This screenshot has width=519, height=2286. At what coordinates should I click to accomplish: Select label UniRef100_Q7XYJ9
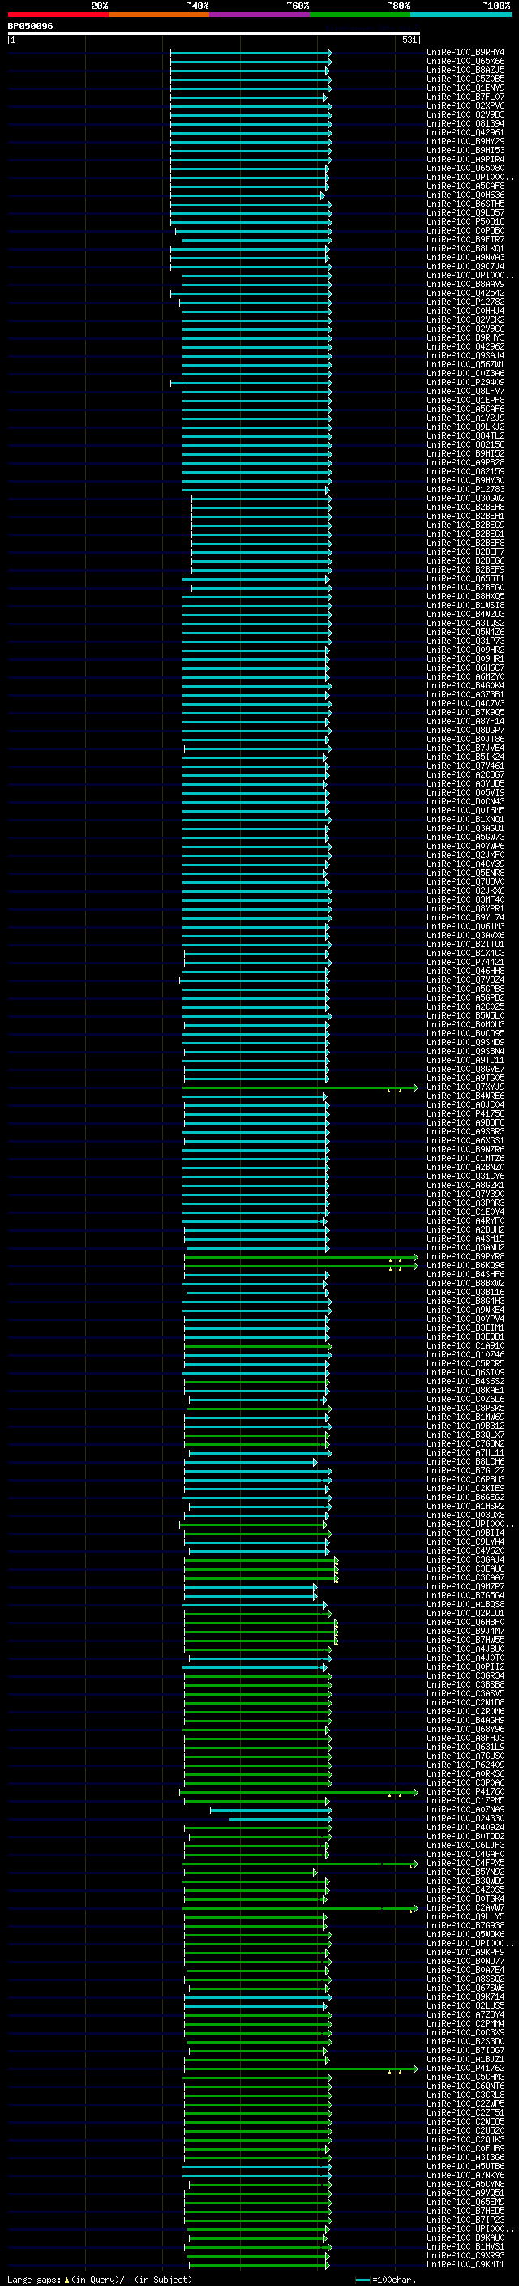(465, 1087)
